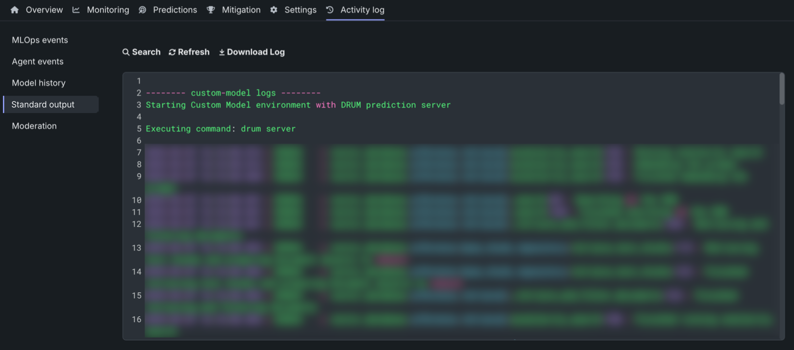The width and height of the screenshot is (794, 350).
Task: Click the 'Executing command: drum server' line
Action: (x=221, y=129)
